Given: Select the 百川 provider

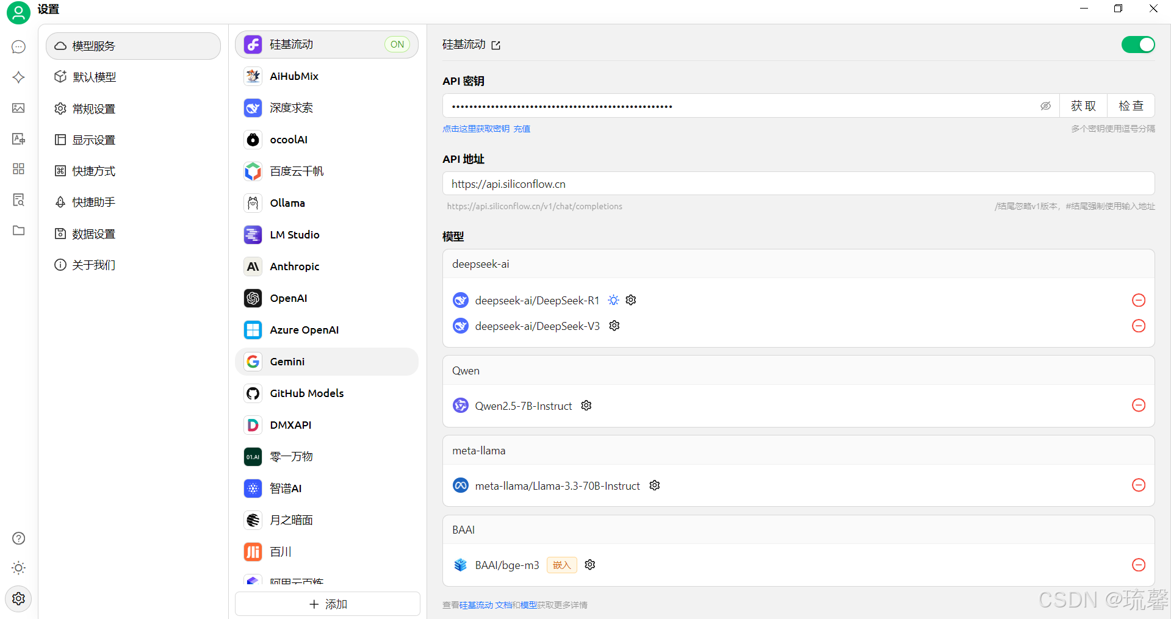Looking at the screenshot, I should (326, 552).
